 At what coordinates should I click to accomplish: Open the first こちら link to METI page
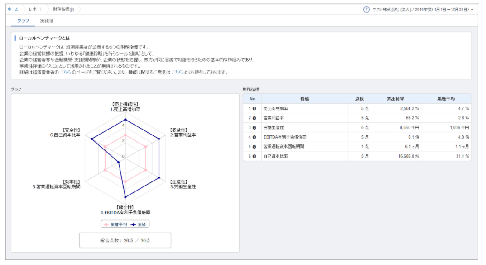point(65,72)
